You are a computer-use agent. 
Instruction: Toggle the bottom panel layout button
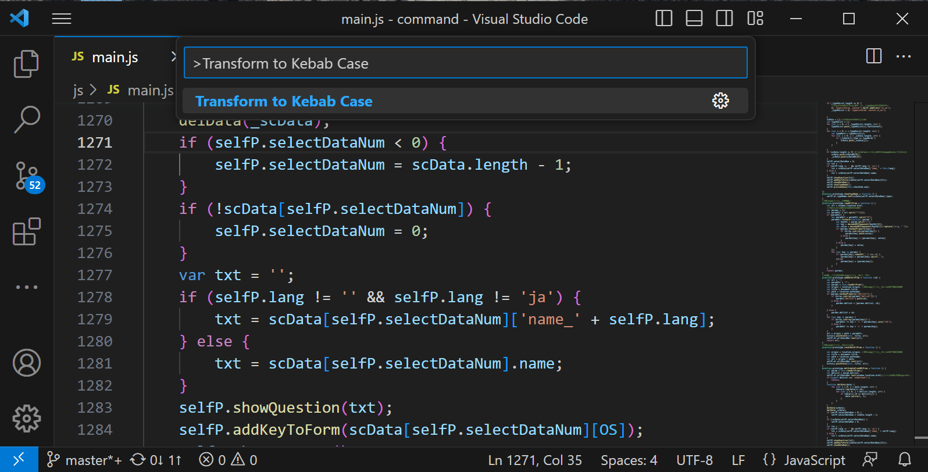694,19
